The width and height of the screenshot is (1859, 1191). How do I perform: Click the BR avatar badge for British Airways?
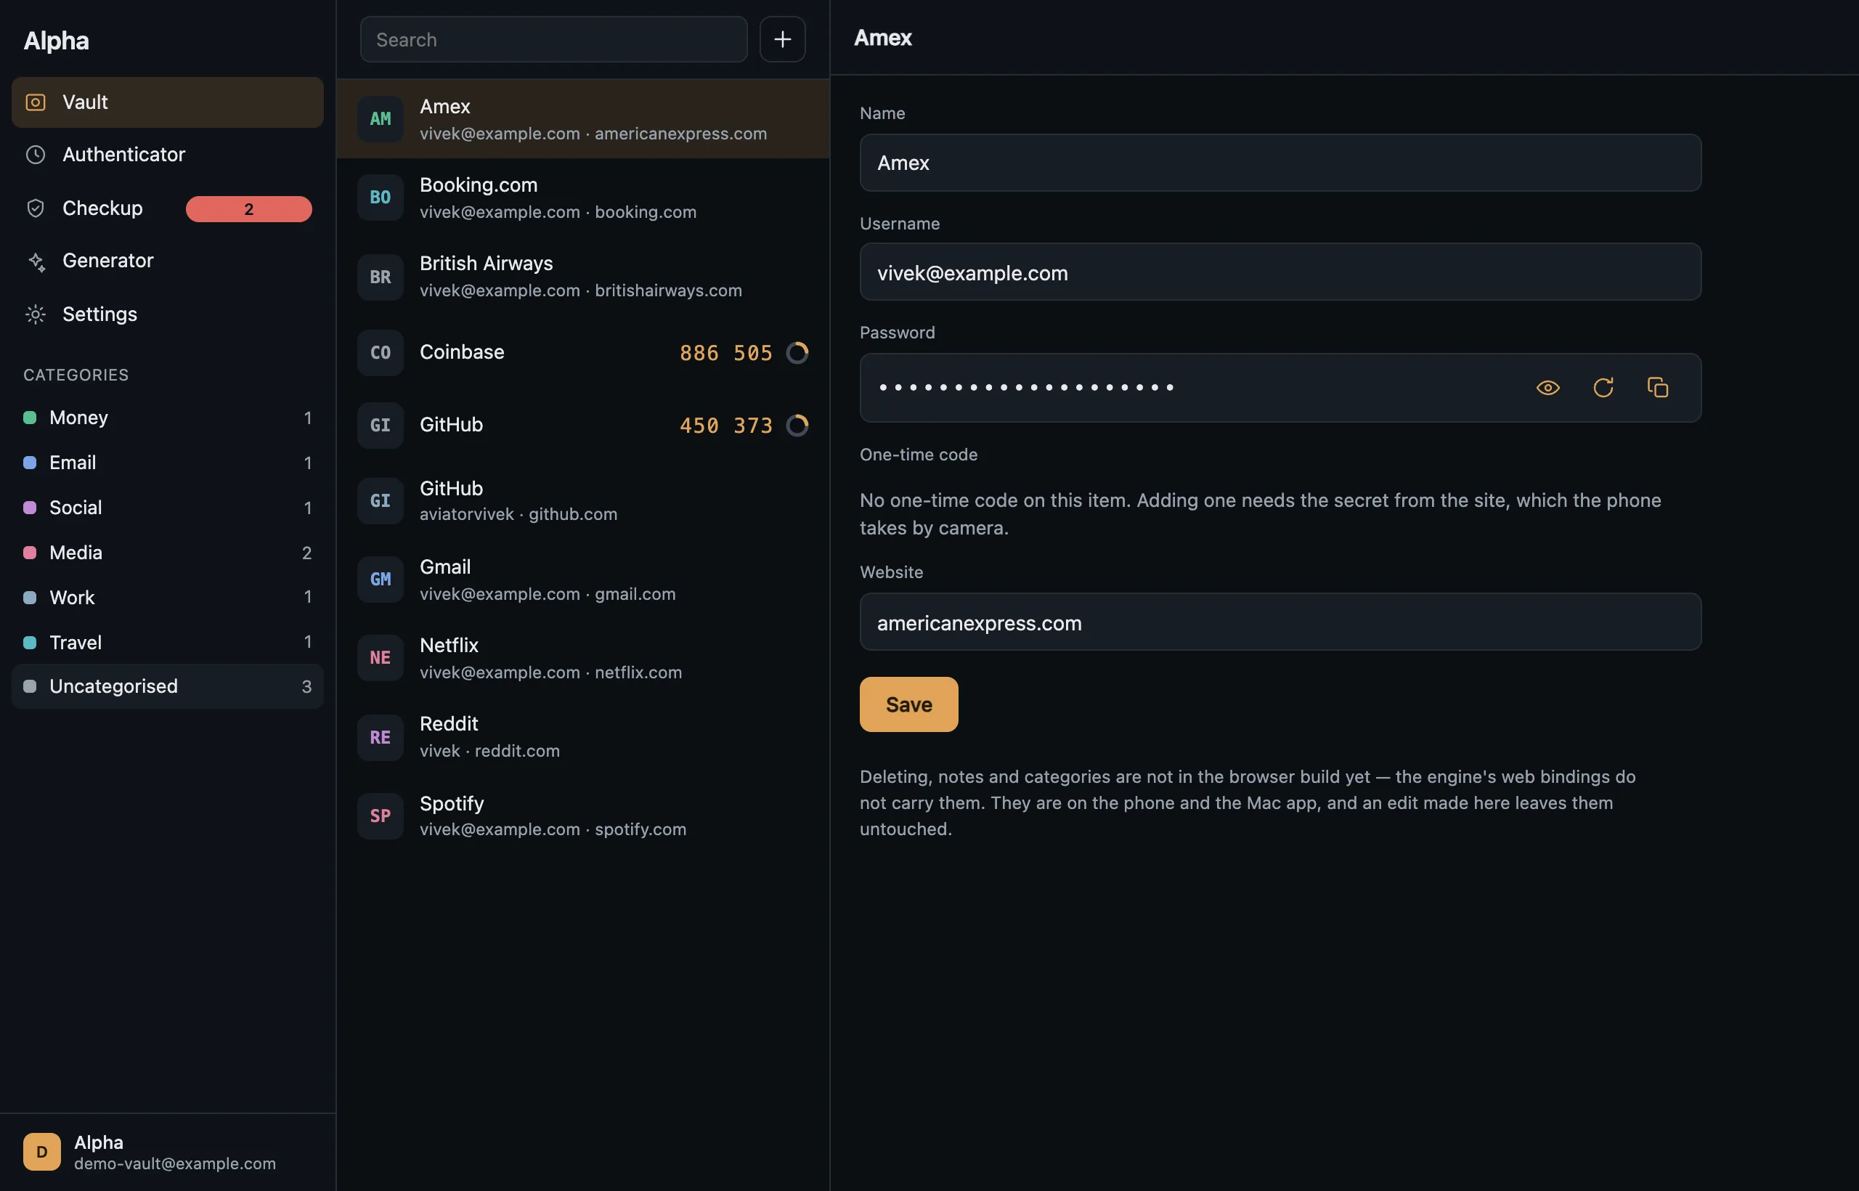click(381, 277)
